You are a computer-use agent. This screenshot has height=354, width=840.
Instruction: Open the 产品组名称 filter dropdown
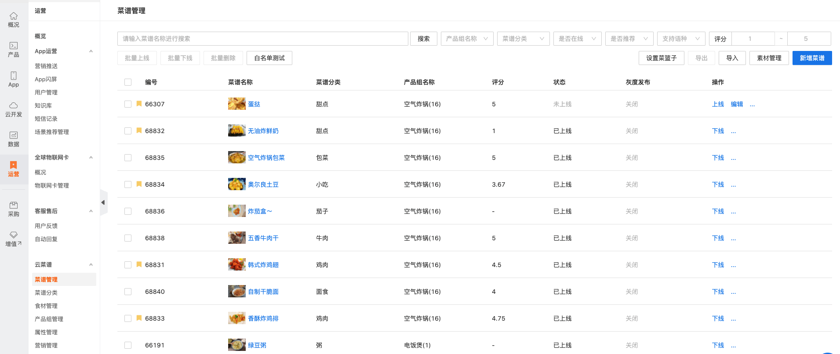pos(467,39)
